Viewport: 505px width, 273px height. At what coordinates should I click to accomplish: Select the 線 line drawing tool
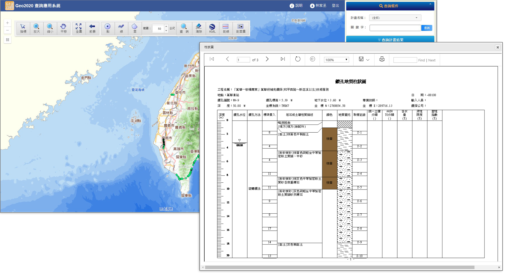[x=121, y=28]
